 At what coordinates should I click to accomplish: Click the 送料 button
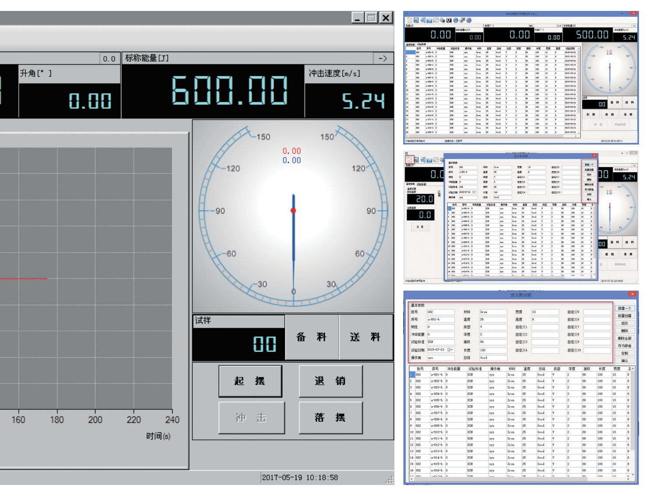pos(366,337)
